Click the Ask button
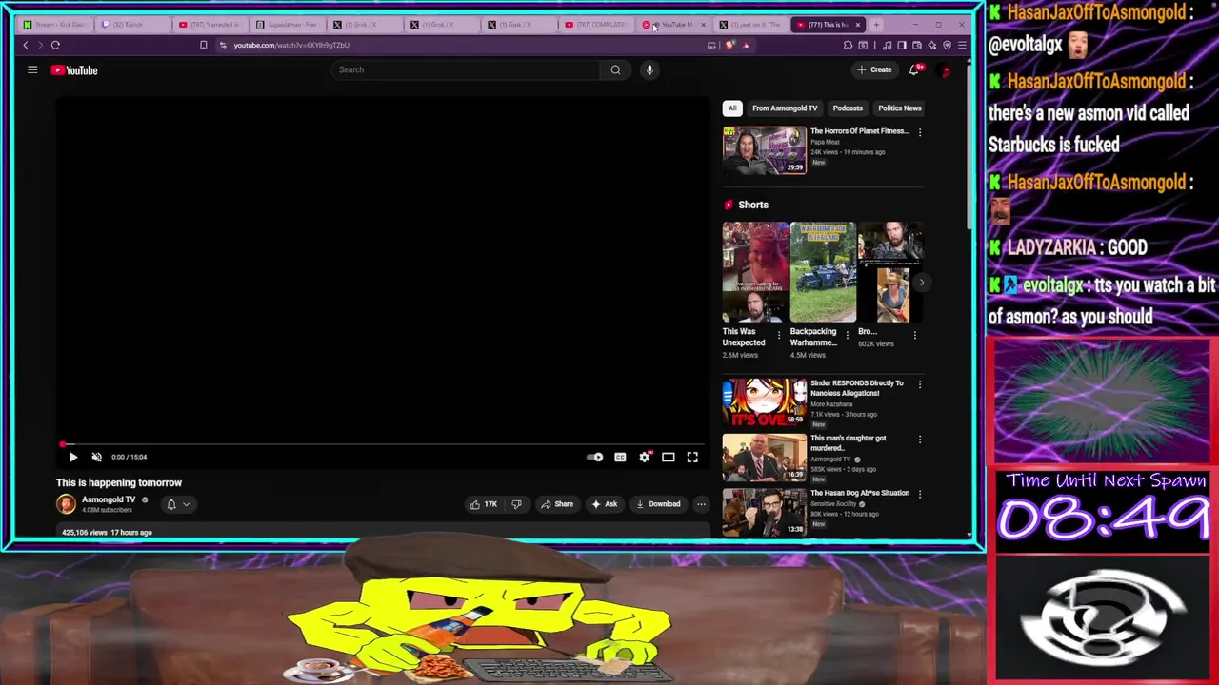 click(605, 504)
